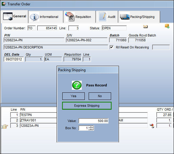Click the Transfer Order title bar icon
Image resolution: width=174 pixels, height=154 pixels.
point(4,4)
